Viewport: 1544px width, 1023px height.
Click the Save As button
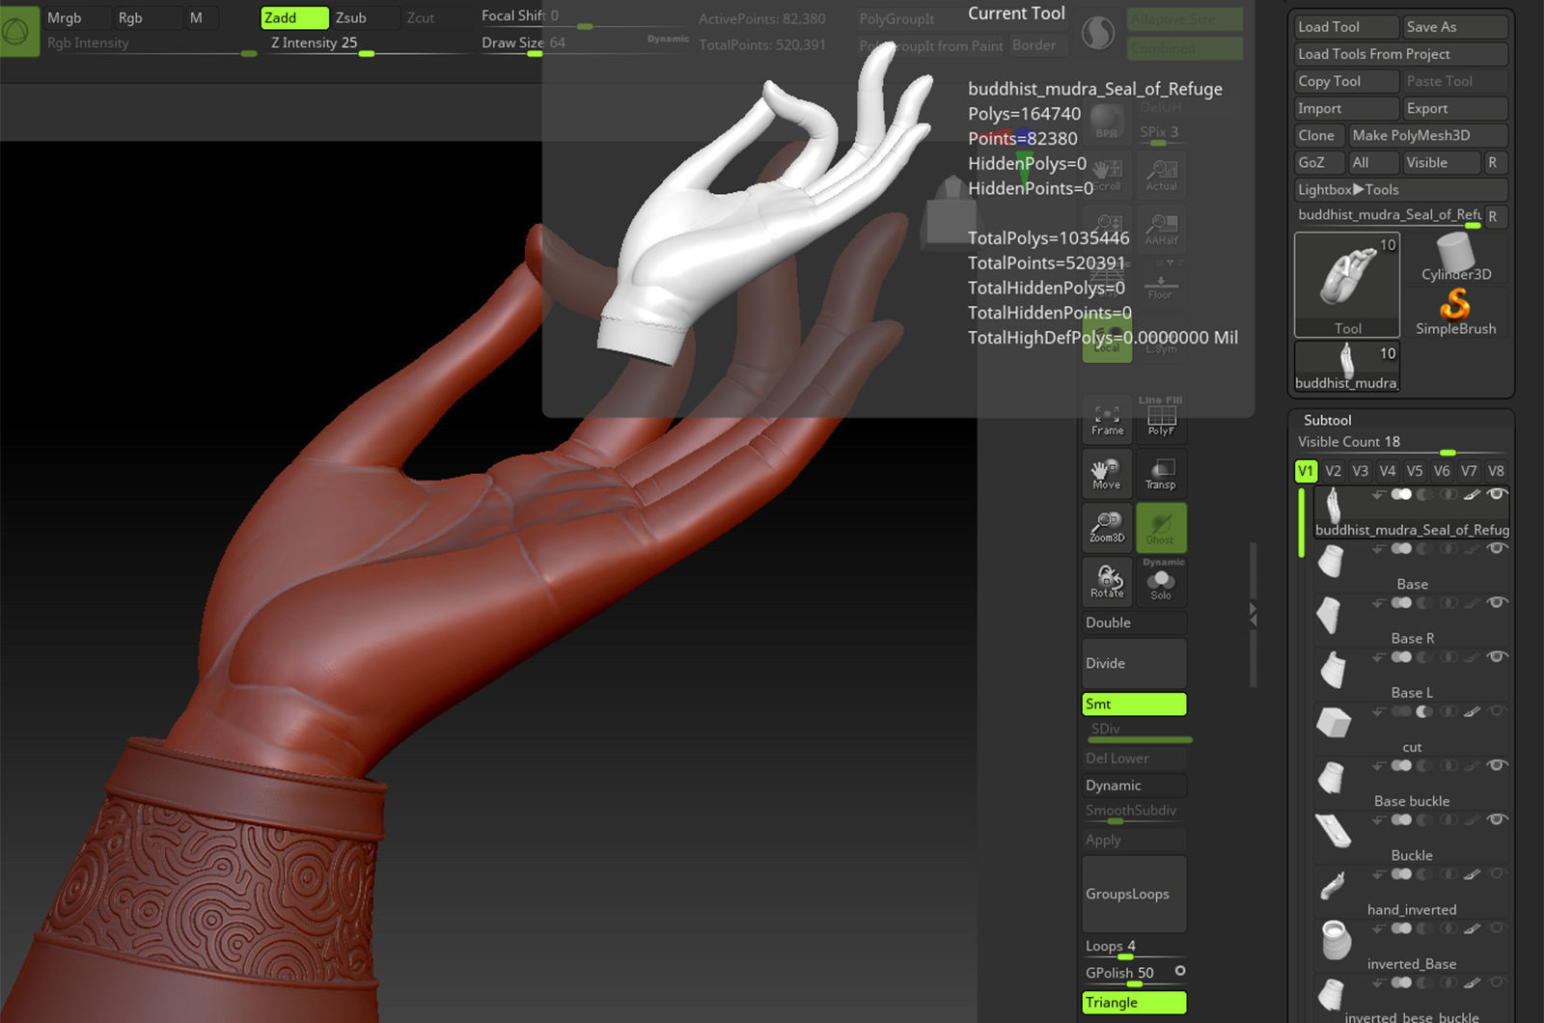(x=1455, y=27)
